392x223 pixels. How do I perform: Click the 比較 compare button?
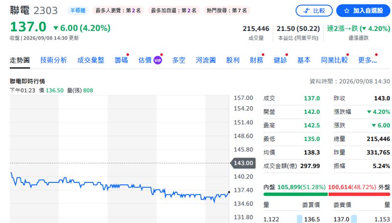[314, 11]
